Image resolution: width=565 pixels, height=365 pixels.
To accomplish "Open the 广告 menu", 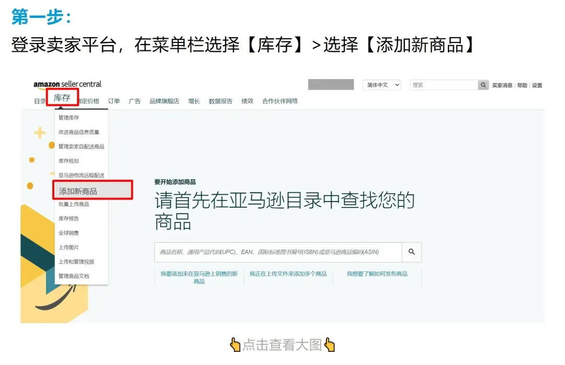I will 134,102.
